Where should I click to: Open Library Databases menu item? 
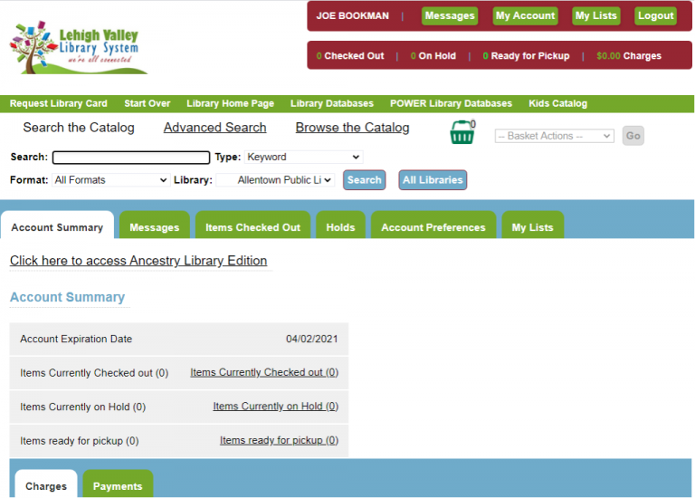(x=332, y=103)
